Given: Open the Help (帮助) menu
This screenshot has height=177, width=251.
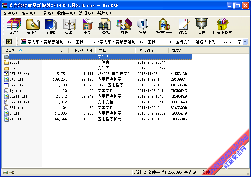Looking at the screenshot, I should pyautogui.click(x=104, y=13).
